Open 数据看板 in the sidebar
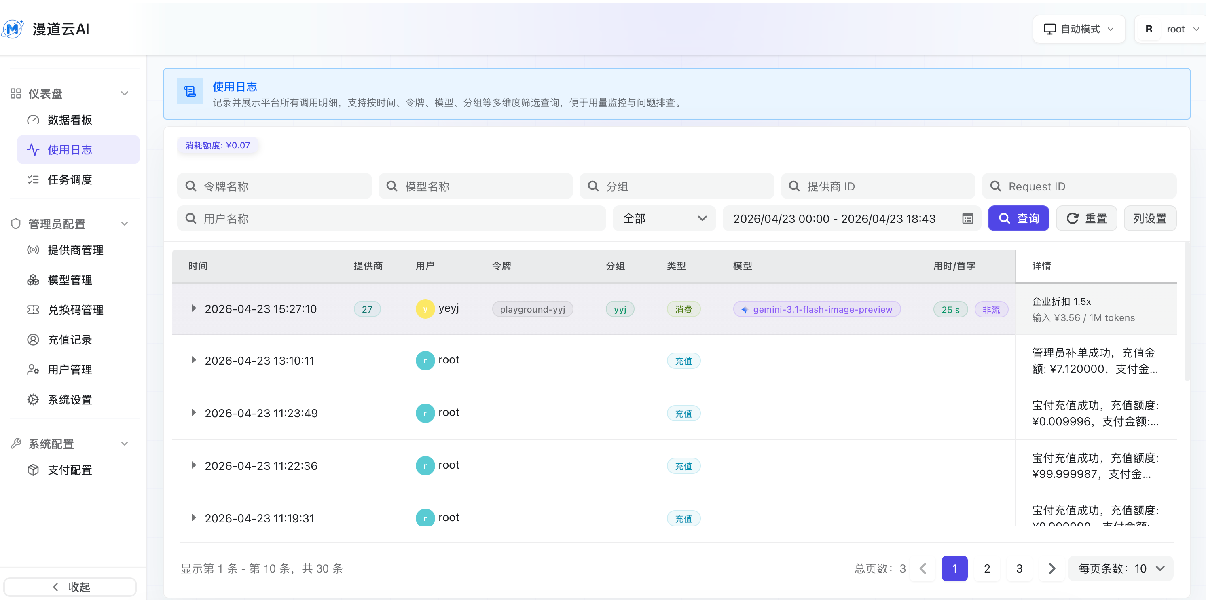1206x600 pixels. [78, 120]
